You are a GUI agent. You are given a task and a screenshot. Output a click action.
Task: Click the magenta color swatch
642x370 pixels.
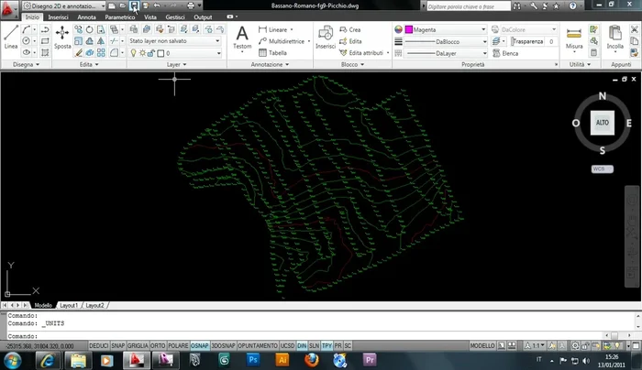(x=409, y=29)
